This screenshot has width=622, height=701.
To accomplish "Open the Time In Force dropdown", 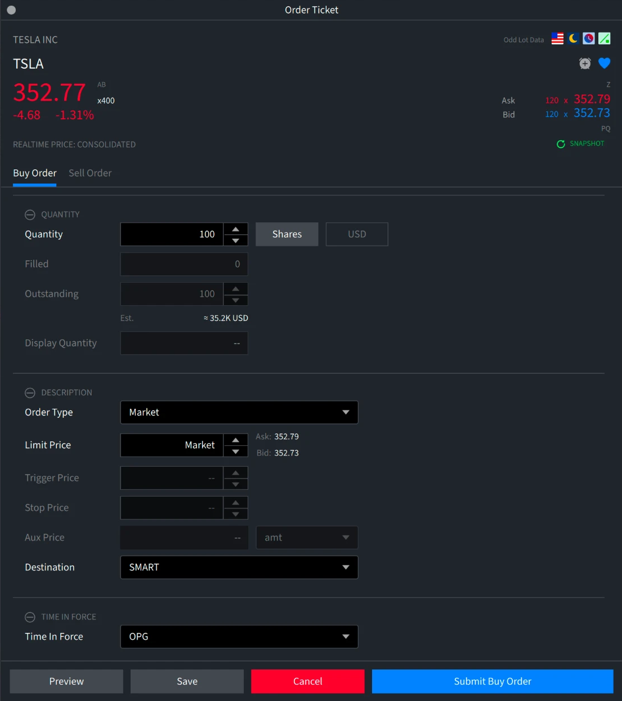I will pyautogui.click(x=239, y=637).
